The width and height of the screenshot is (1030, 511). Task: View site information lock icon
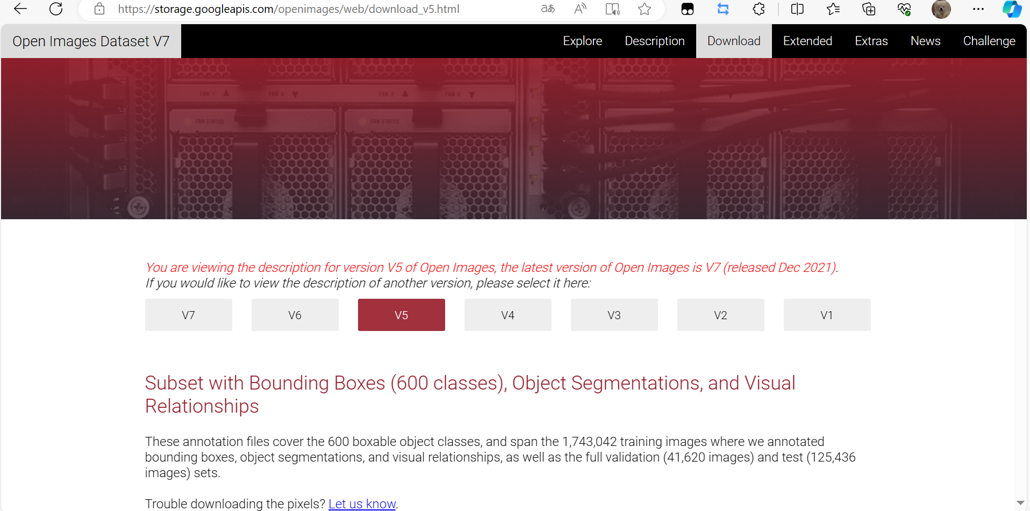coord(99,9)
